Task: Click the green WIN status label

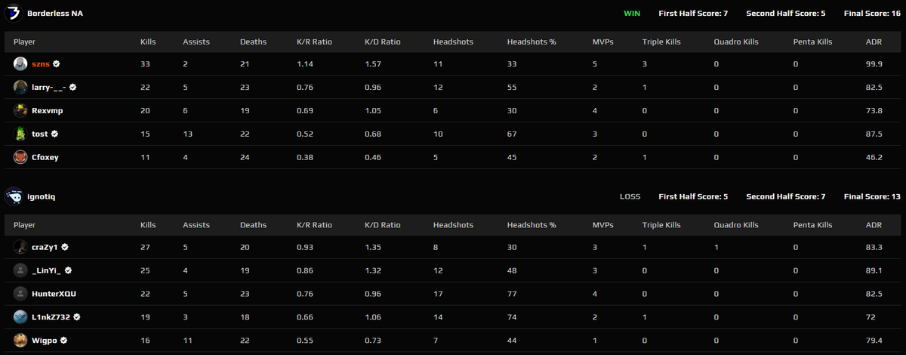Action: point(632,14)
